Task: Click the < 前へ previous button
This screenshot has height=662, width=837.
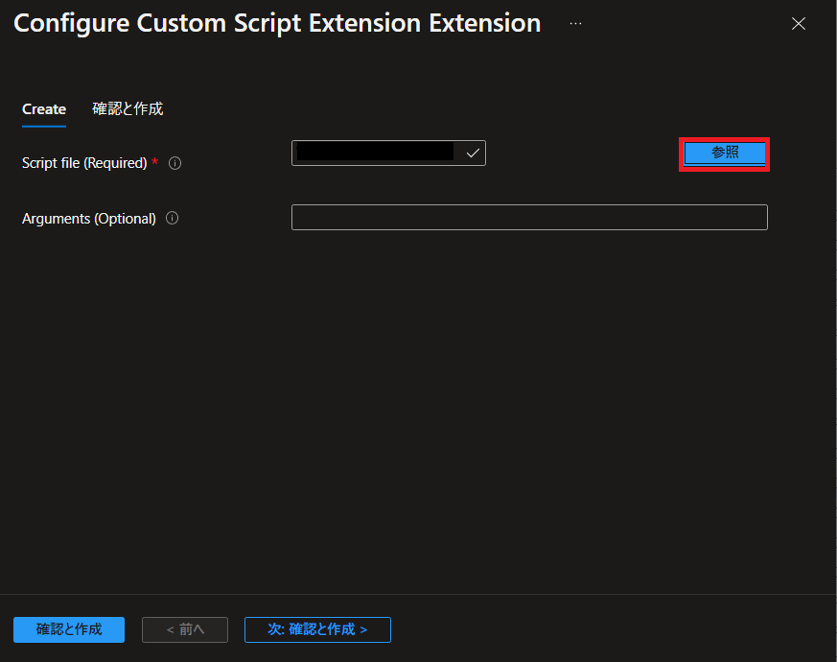Action: tap(185, 629)
